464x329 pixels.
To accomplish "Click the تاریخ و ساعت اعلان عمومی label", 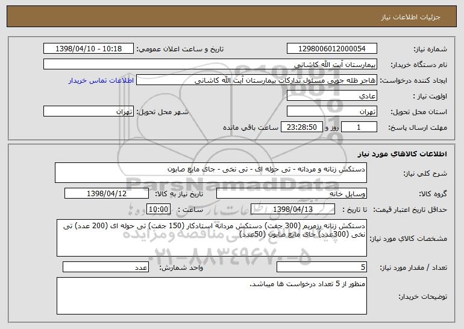I will 180,49.
